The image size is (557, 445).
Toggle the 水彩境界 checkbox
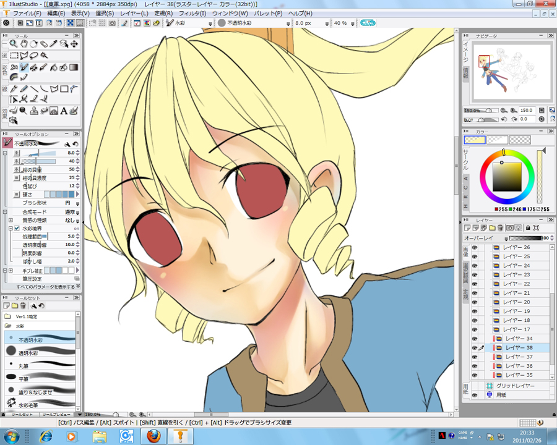click(x=17, y=228)
